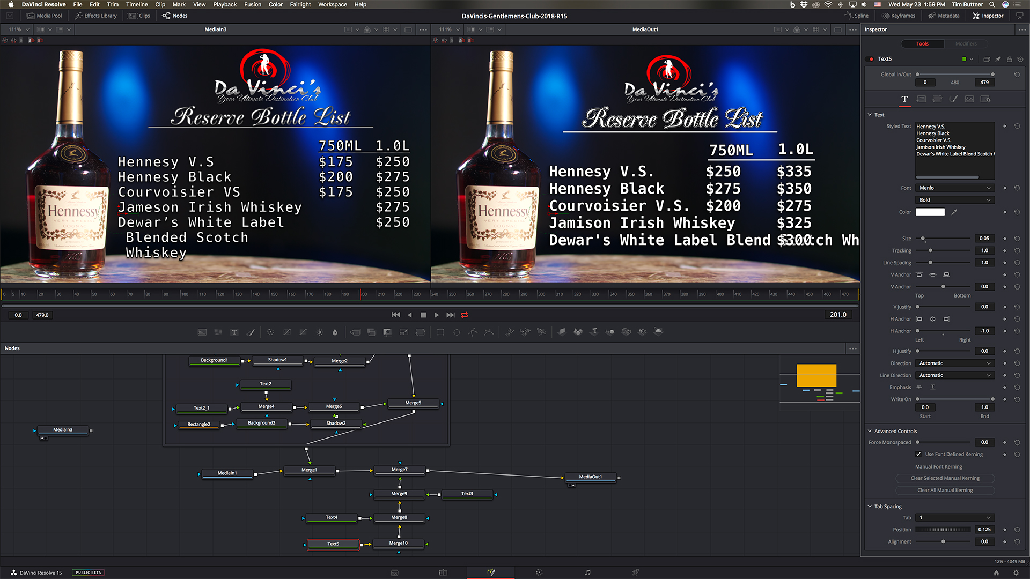Open the Image tab in Inspector

click(969, 99)
